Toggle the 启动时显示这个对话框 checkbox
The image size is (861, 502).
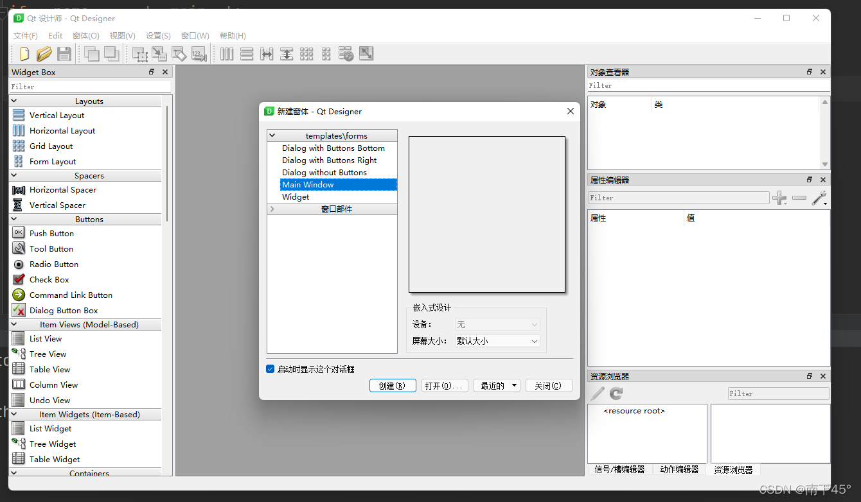tap(271, 369)
